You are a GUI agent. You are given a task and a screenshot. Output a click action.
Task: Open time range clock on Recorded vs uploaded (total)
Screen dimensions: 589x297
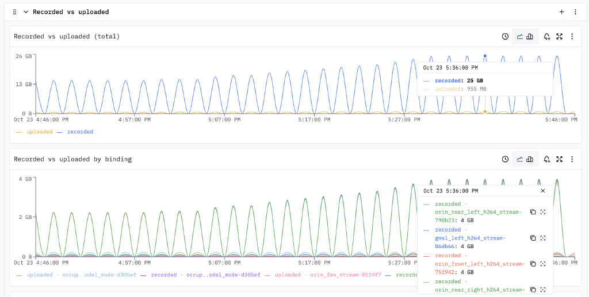[x=505, y=36]
